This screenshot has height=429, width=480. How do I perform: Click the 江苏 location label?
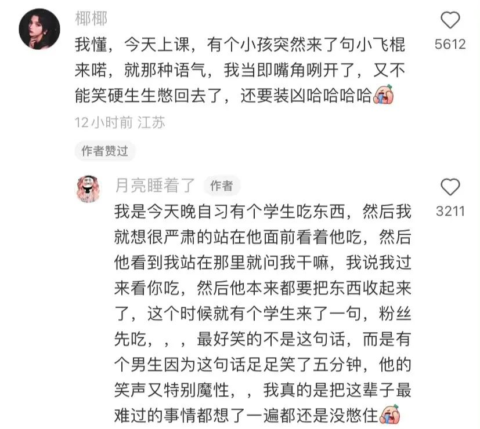tap(151, 123)
